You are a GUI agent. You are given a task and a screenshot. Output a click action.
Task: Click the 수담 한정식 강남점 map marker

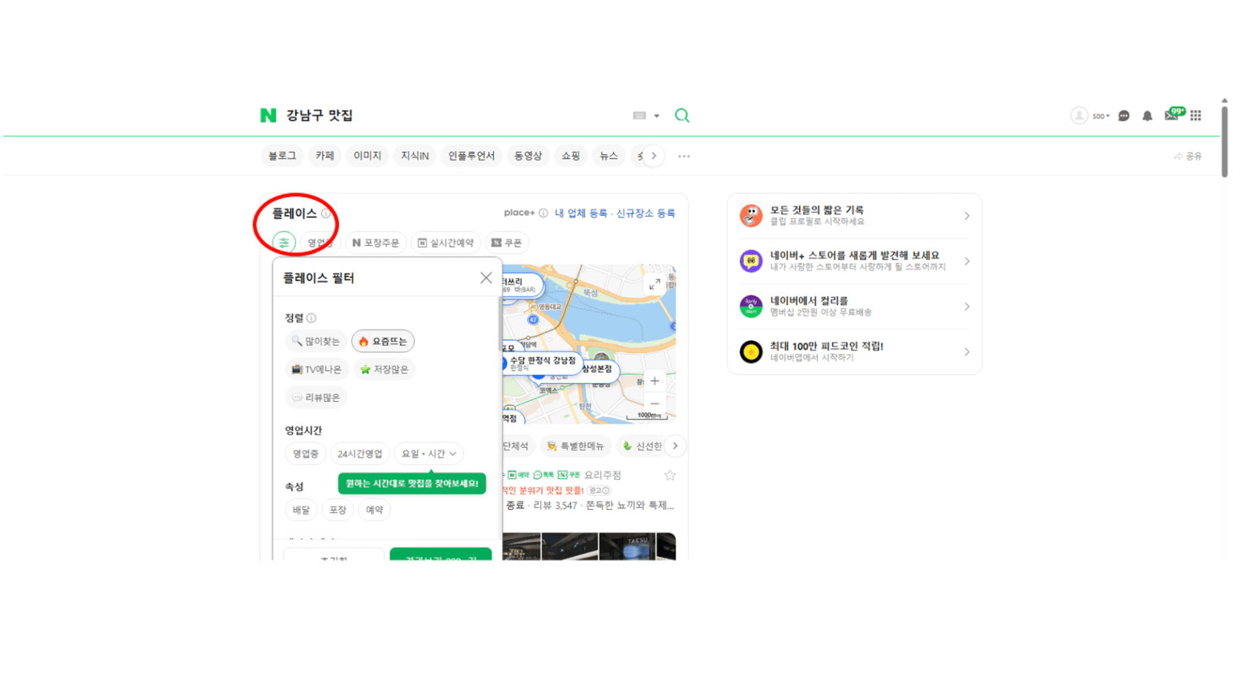pos(541,362)
